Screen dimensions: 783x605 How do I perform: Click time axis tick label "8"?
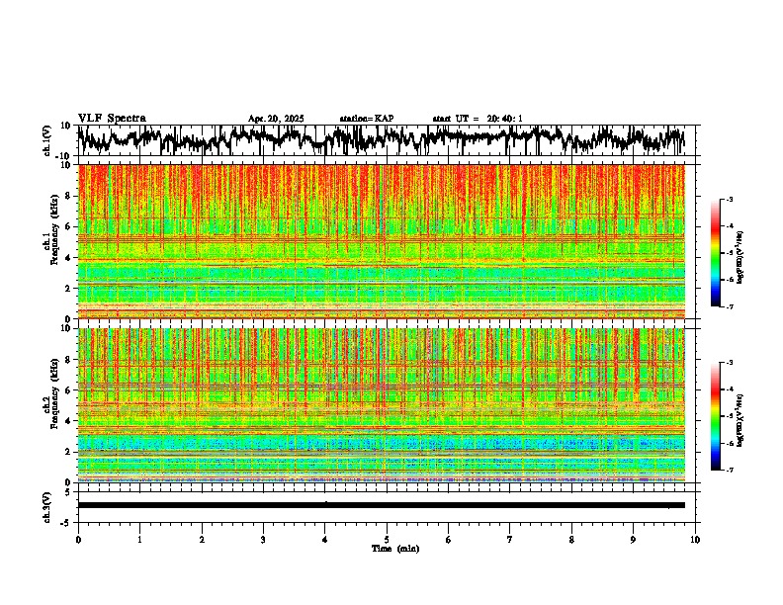(571, 540)
